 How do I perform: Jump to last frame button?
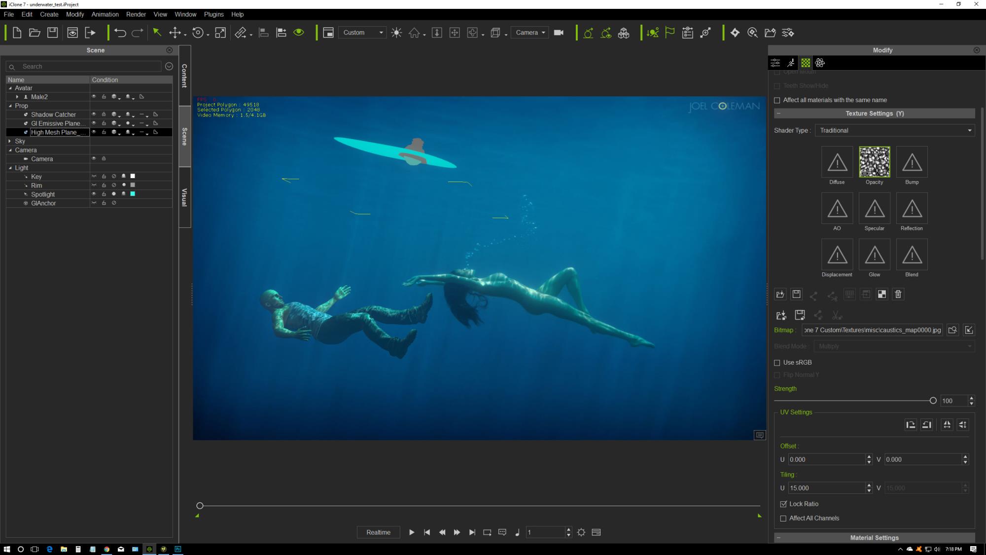[x=472, y=532]
